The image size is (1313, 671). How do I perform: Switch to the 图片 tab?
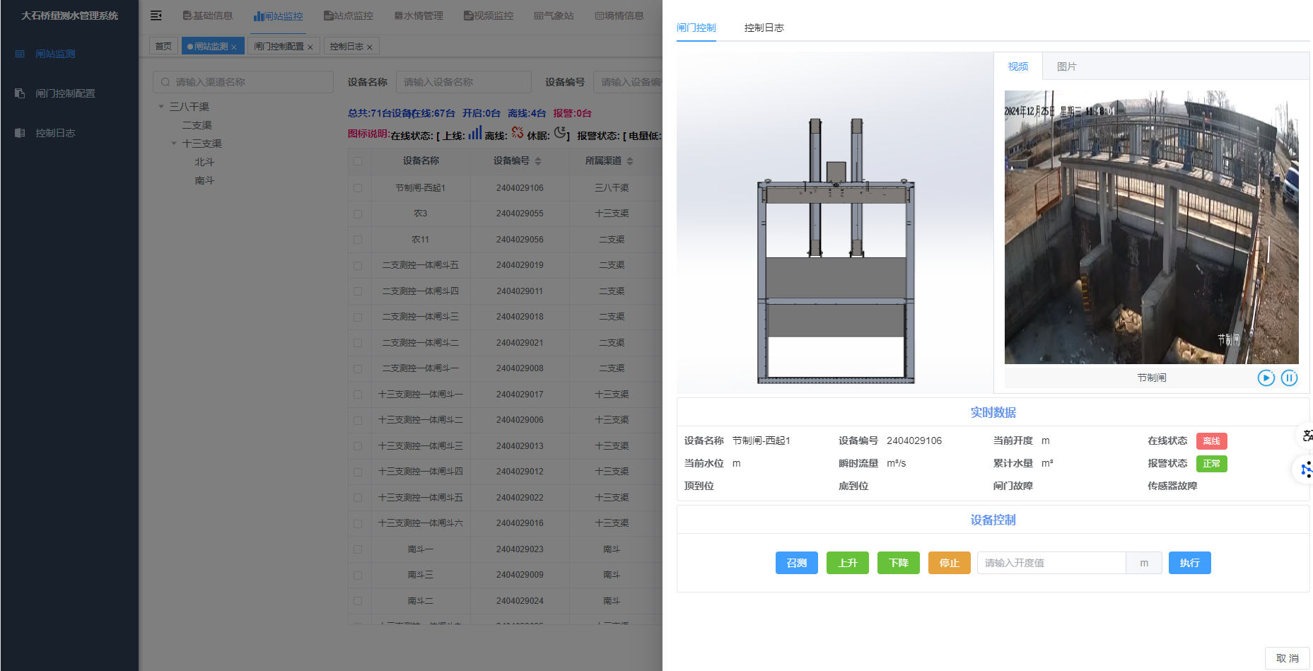(1066, 66)
